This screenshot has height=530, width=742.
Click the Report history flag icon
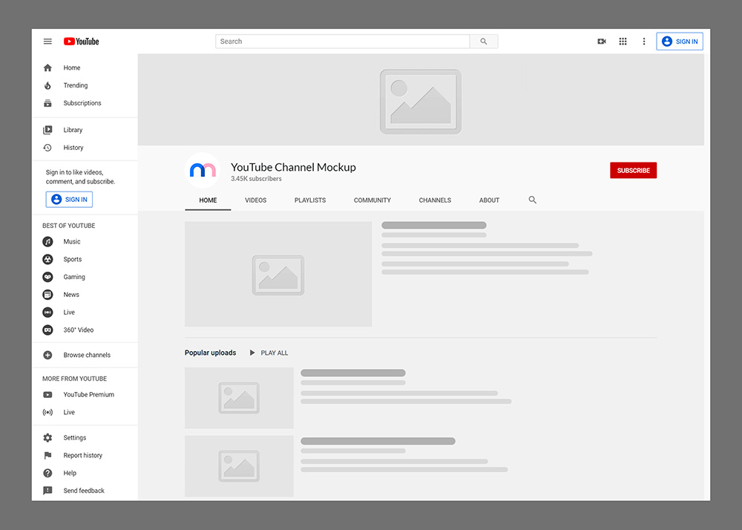47,455
